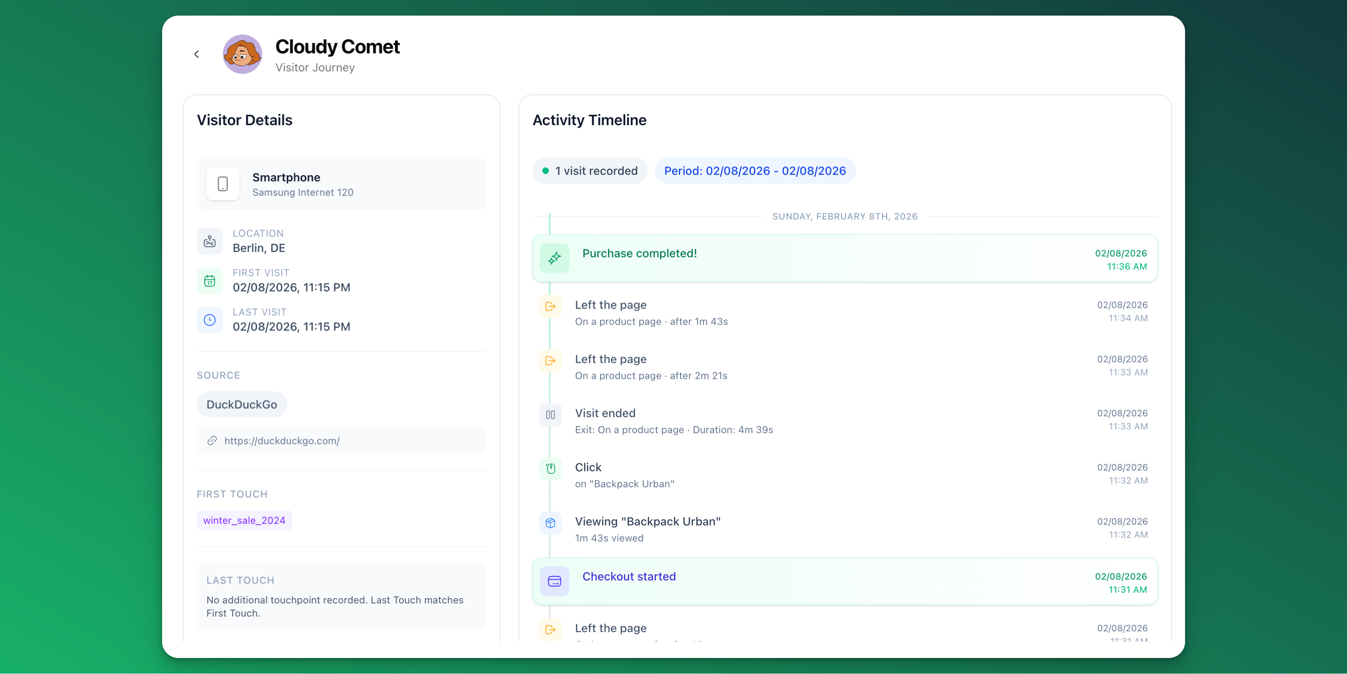
Task: Click the smartphone device icon
Action: pyautogui.click(x=222, y=183)
